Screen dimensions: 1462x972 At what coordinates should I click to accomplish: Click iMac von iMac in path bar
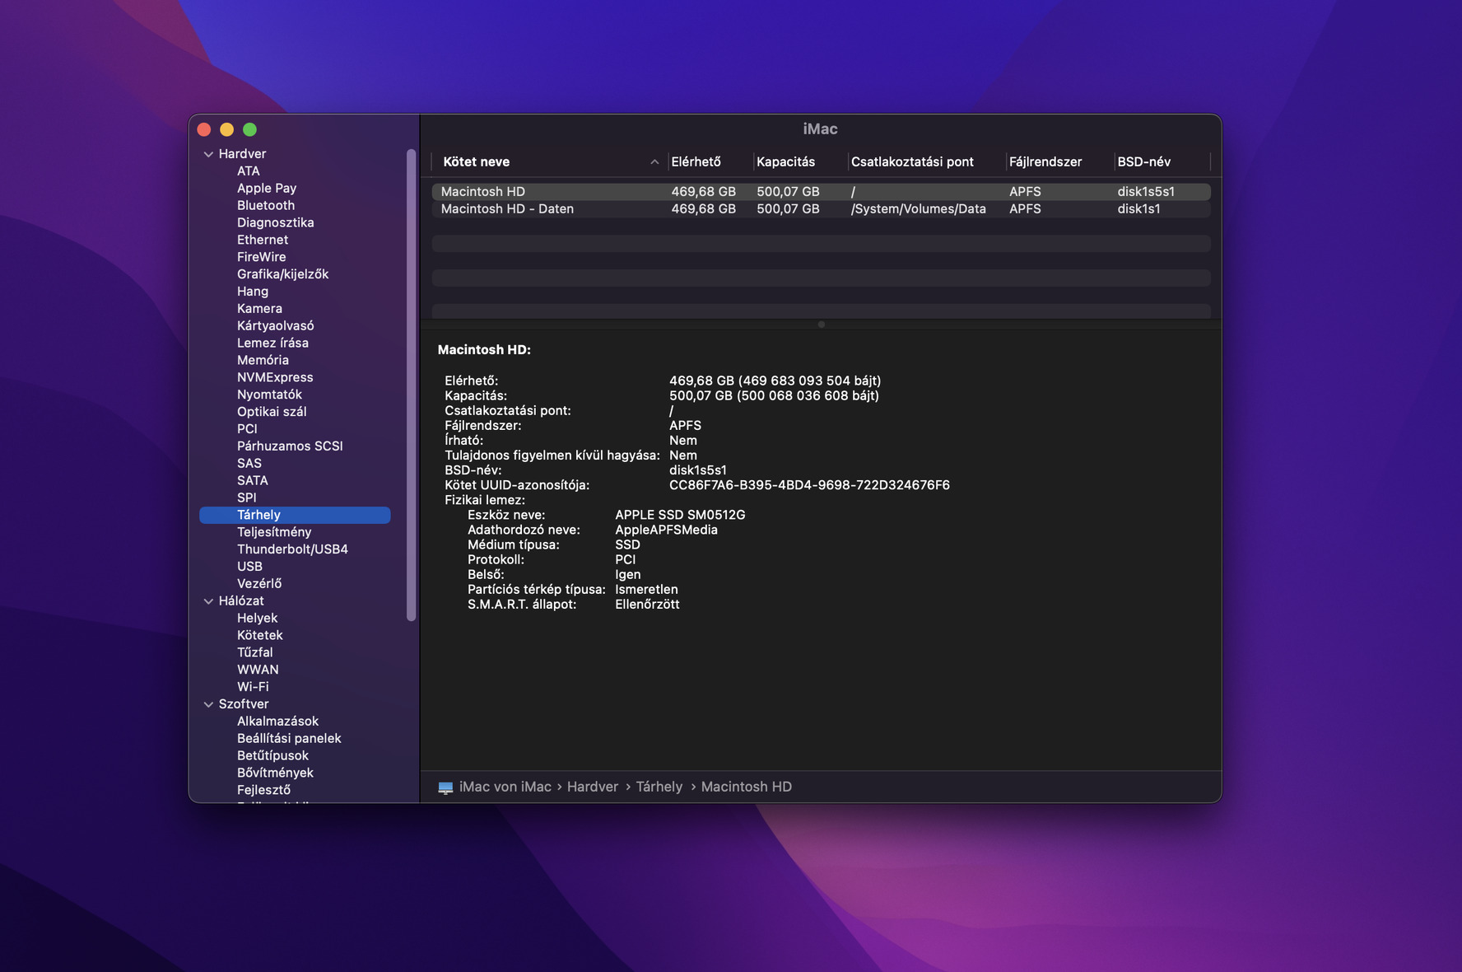(505, 787)
